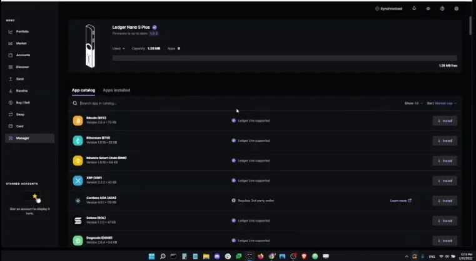Click the taskbar clock and date
The height and width of the screenshot is (261, 476).
click(465, 257)
